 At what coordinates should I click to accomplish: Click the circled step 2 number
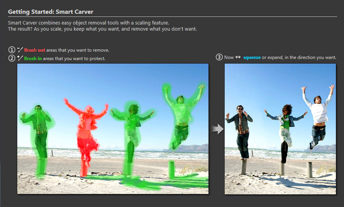(11, 58)
